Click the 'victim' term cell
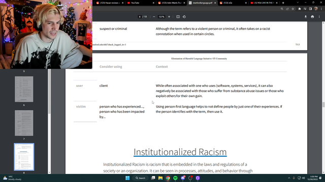 (x=81, y=107)
